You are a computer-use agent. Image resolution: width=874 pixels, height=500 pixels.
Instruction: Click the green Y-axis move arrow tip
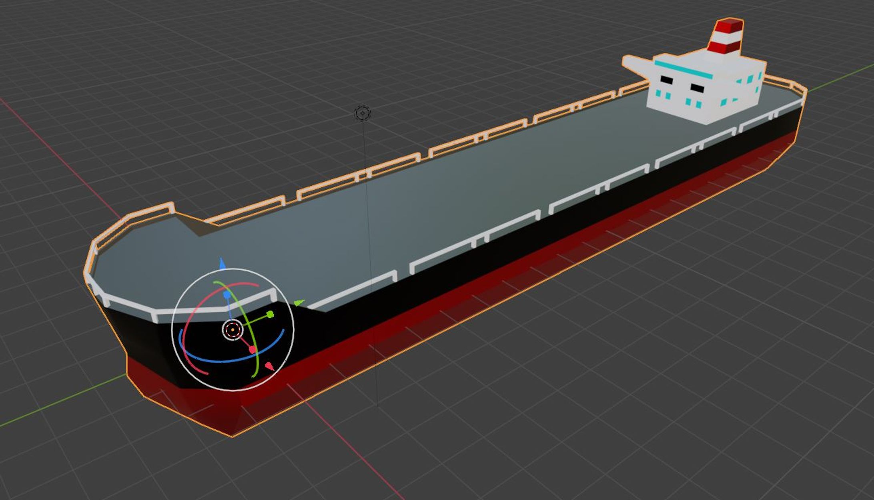pos(299,303)
